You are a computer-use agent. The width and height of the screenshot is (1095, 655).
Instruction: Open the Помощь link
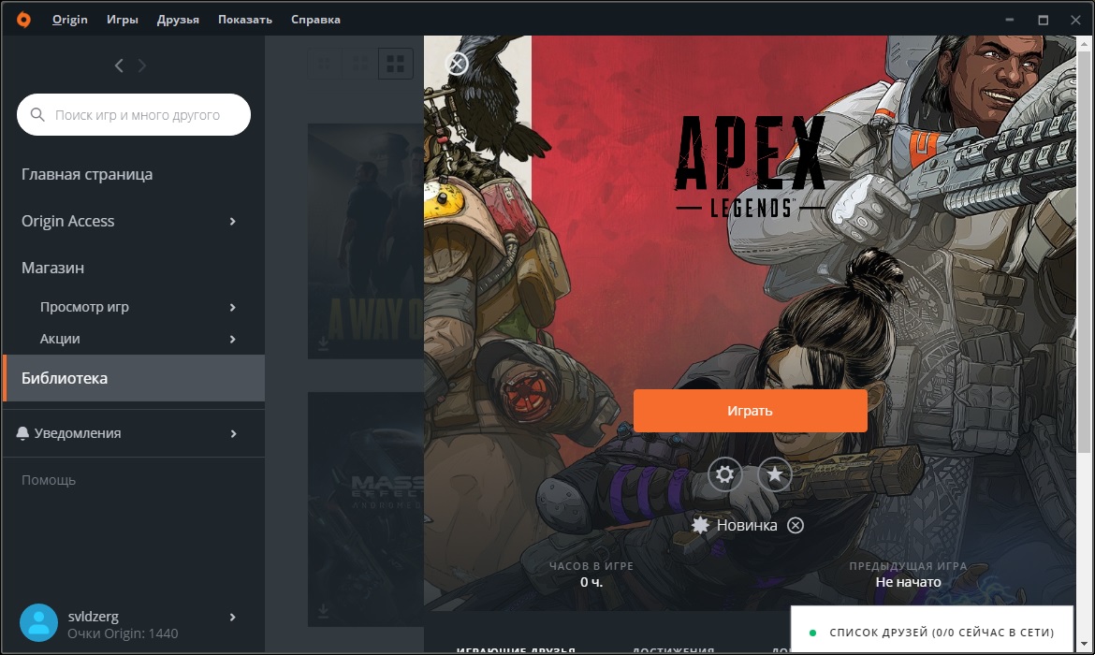pos(48,480)
